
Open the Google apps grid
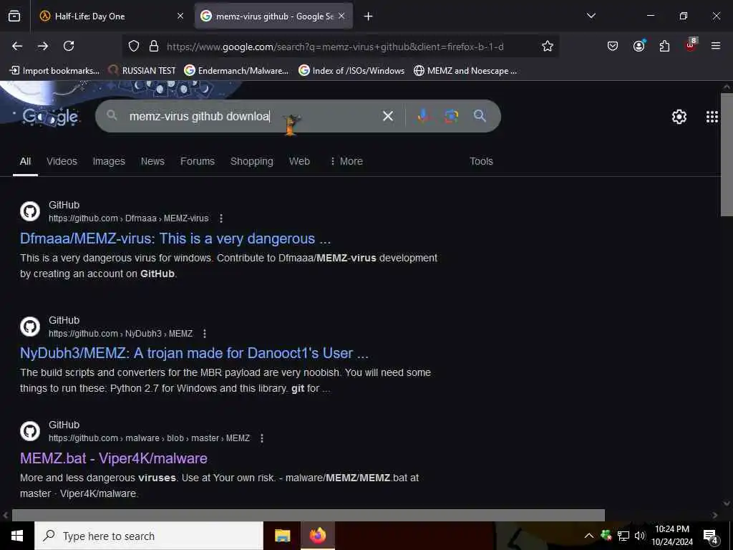click(x=712, y=117)
